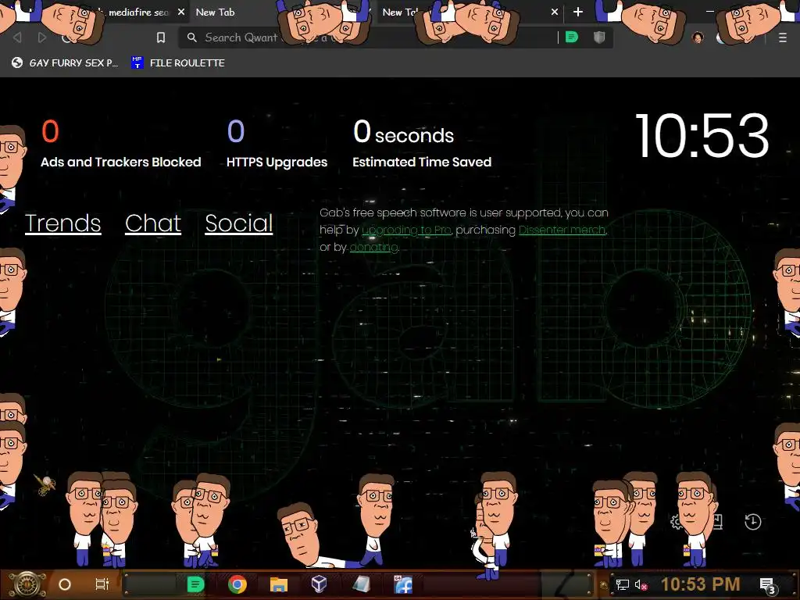Switch to the third New Tab tab
The image size is (800, 600).
[x=401, y=12]
